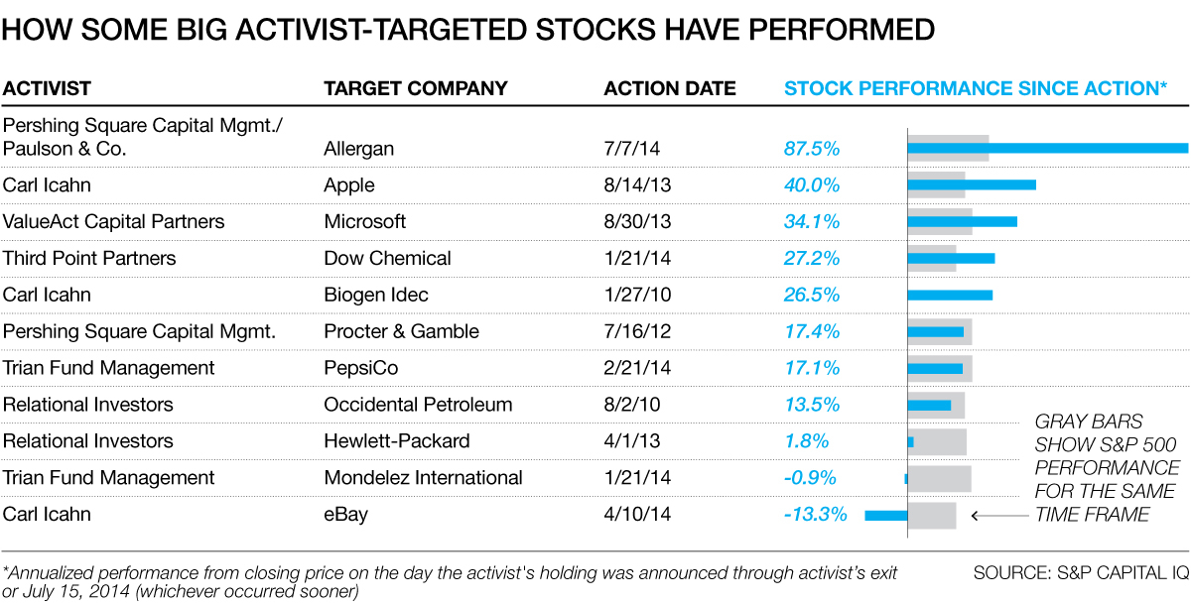1191x605 pixels.
Task: Click the S&P Capital IQ source credit
Action: tap(1081, 574)
